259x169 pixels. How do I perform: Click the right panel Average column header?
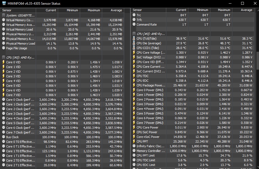[243, 10]
